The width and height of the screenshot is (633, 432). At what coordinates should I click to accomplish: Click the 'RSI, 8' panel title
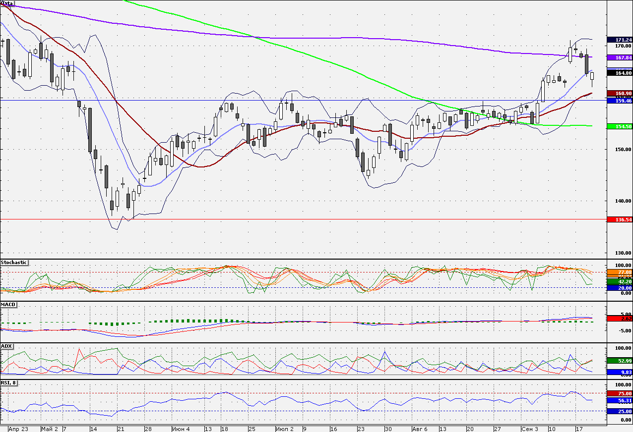point(9,383)
